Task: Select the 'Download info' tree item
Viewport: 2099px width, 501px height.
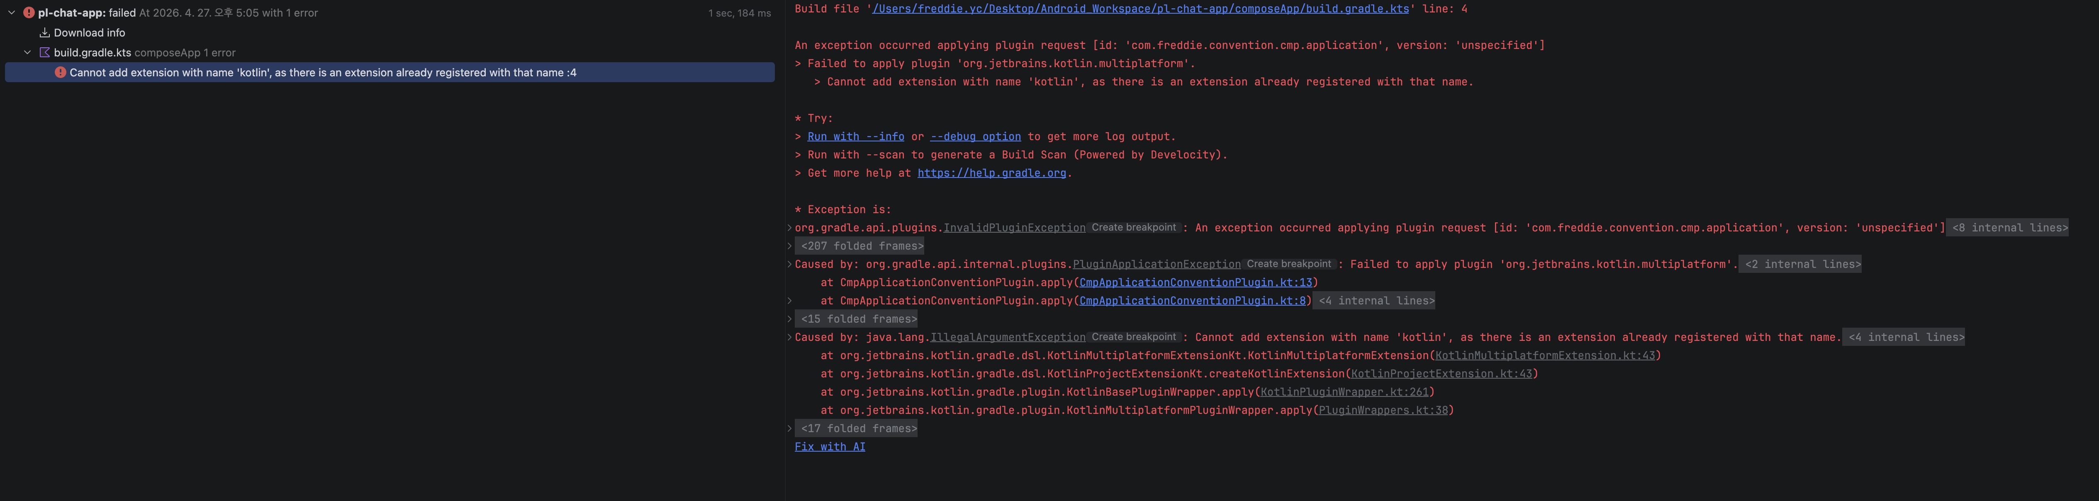Action: (90, 33)
